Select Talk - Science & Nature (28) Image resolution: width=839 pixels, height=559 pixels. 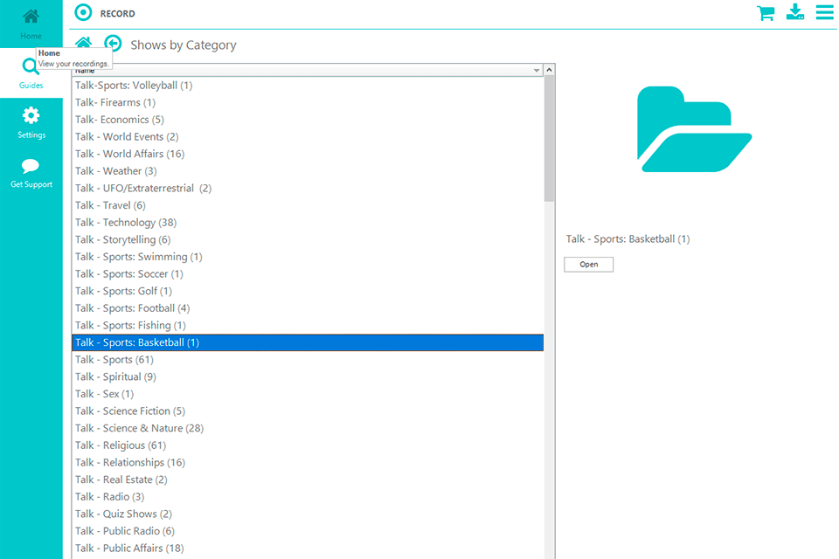click(139, 428)
